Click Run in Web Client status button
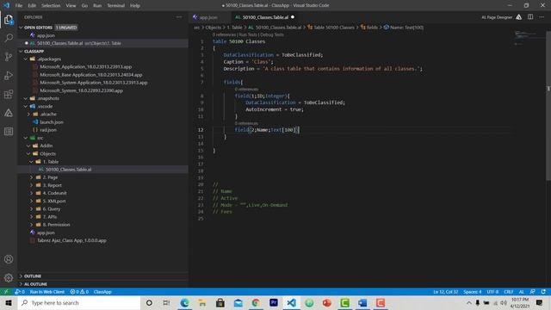This screenshot has width=551, height=310. [x=47, y=292]
